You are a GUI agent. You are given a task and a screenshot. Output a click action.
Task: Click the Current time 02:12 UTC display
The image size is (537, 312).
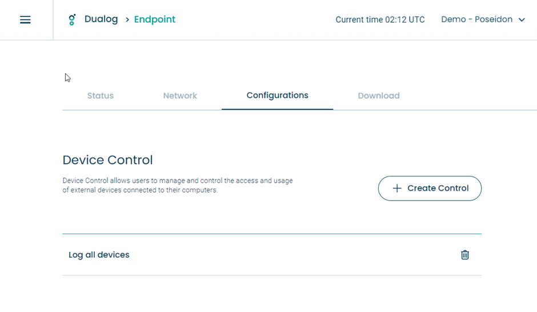click(x=380, y=19)
